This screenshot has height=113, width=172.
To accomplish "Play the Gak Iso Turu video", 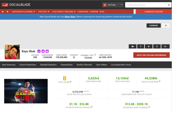I will tap(26, 91).
